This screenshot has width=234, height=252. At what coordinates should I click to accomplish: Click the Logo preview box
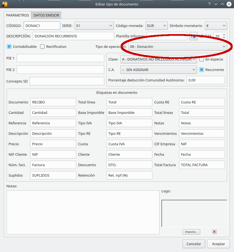194,213
